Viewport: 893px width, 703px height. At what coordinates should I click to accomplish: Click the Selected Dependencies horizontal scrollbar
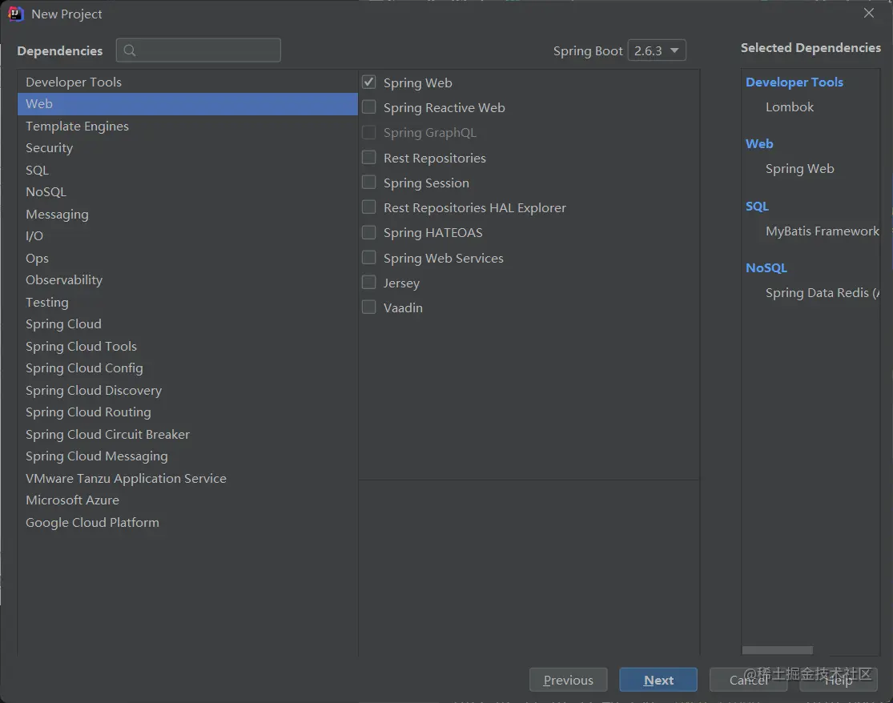coord(778,650)
